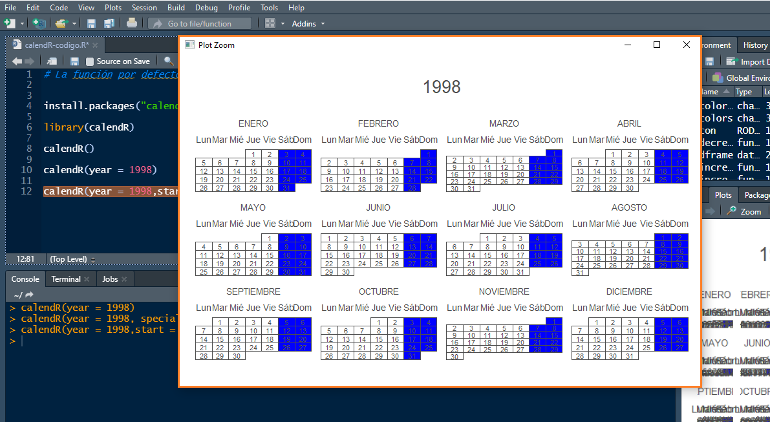Enable the Source on Save checkbox
The width and height of the screenshot is (770, 422).
(x=90, y=61)
